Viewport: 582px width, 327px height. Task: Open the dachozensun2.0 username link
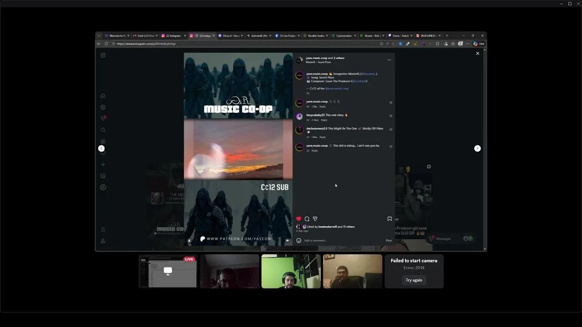[316, 129]
